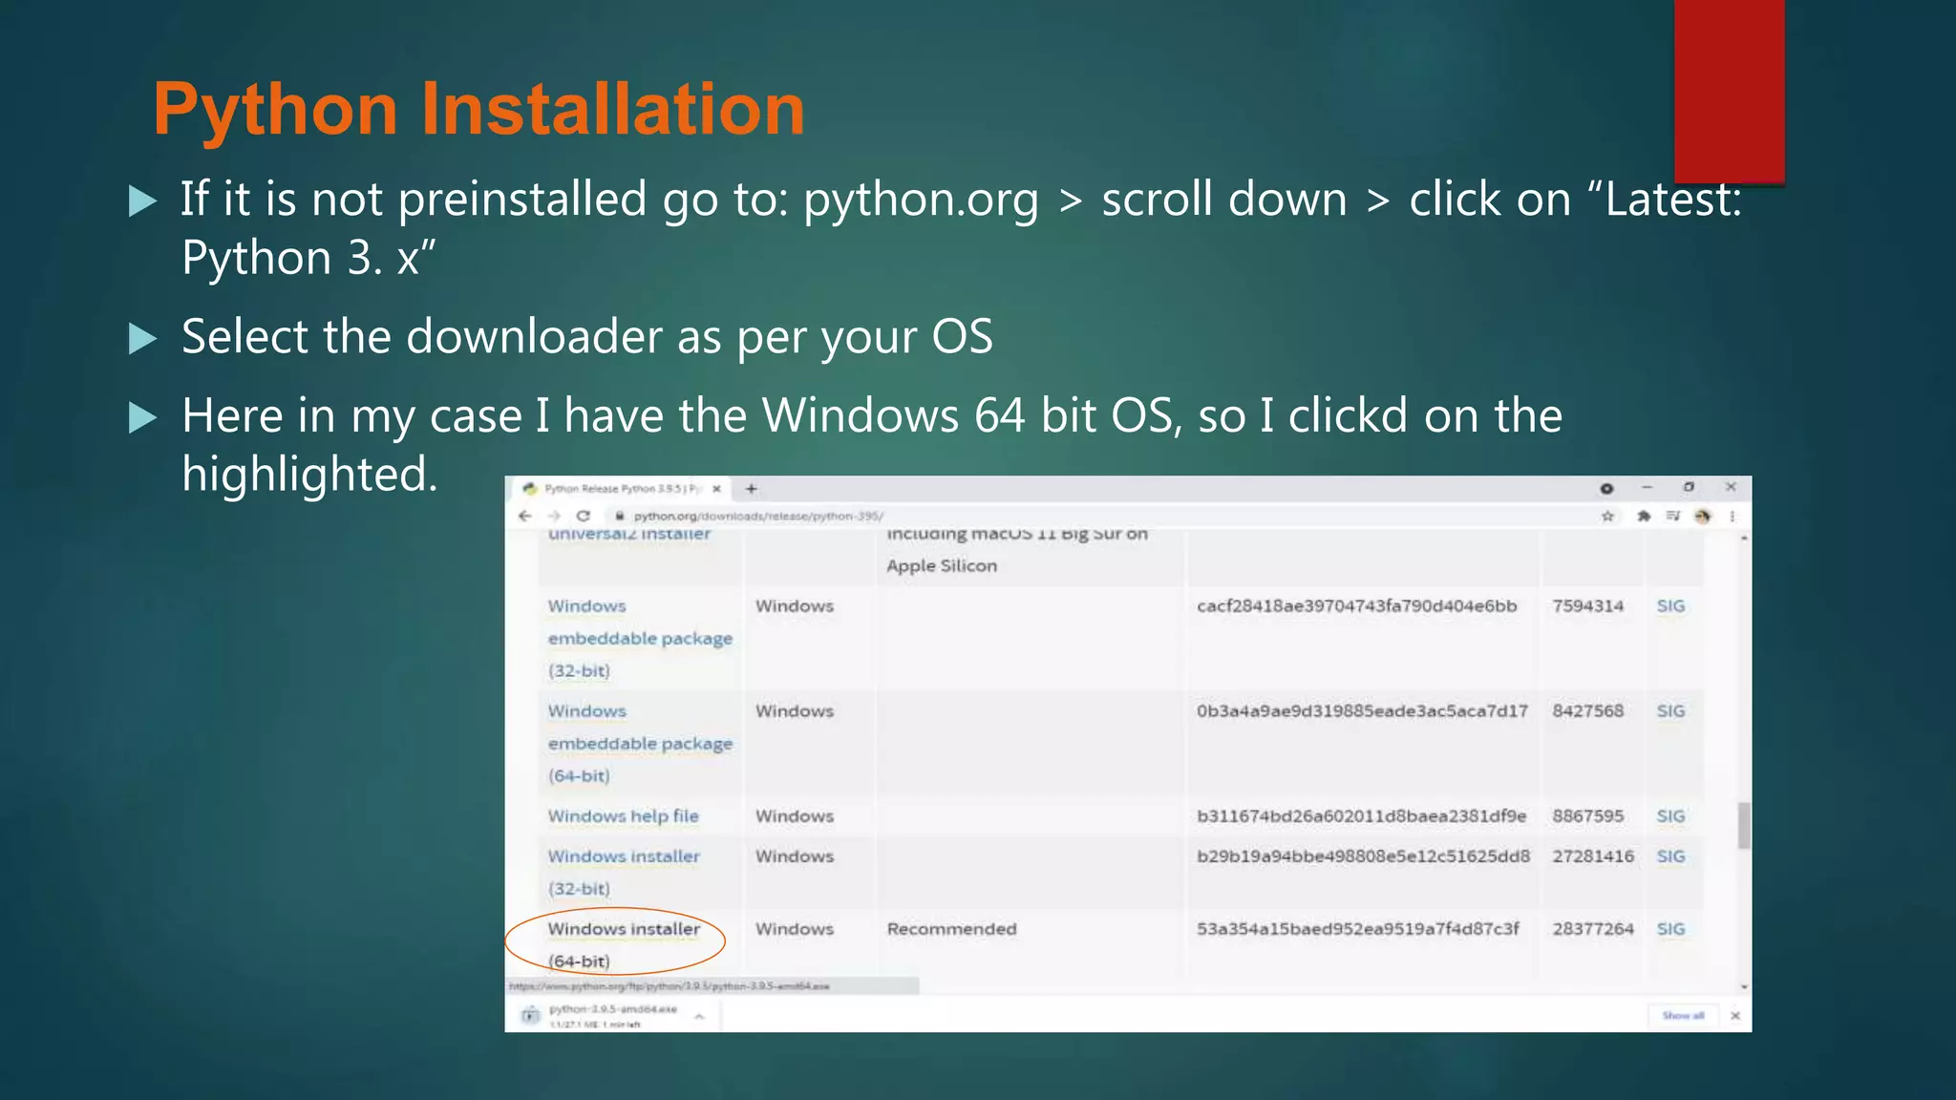Open the media control playlist icon
1956x1100 pixels.
1672,517
